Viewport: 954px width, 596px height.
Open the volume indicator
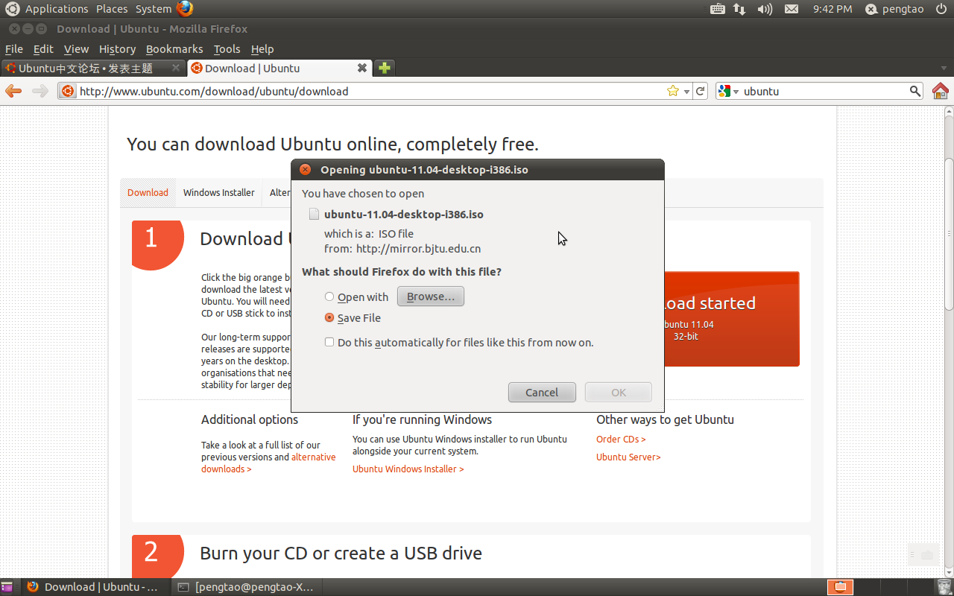[x=765, y=9]
